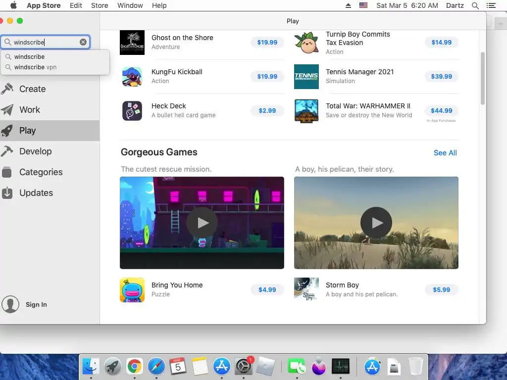Screen dimensions: 507x380
Task: Open the Bring You Home app icon
Action: (x=132, y=290)
